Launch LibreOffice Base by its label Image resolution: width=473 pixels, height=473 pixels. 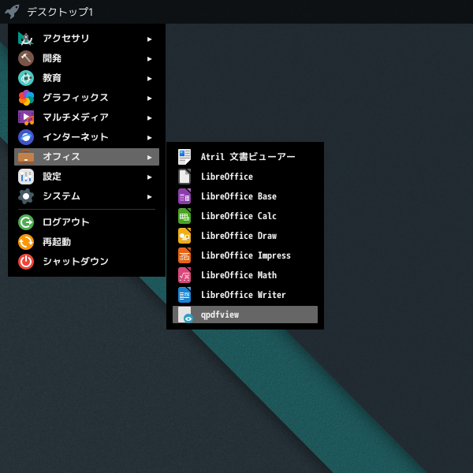pos(239,196)
